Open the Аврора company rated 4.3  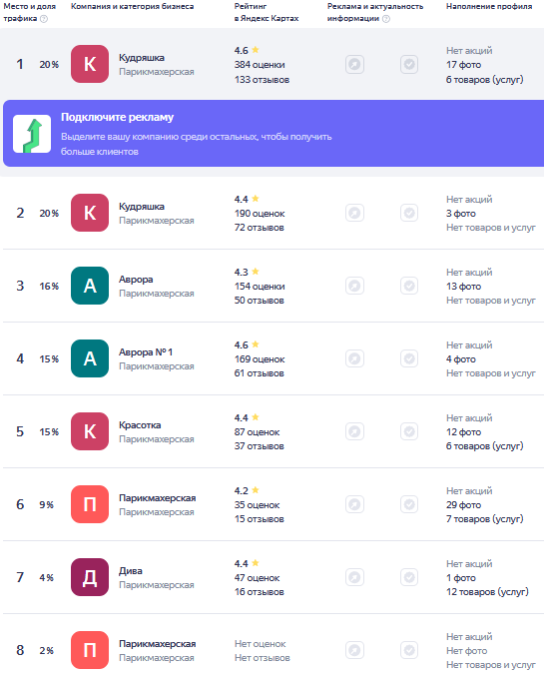point(136,280)
